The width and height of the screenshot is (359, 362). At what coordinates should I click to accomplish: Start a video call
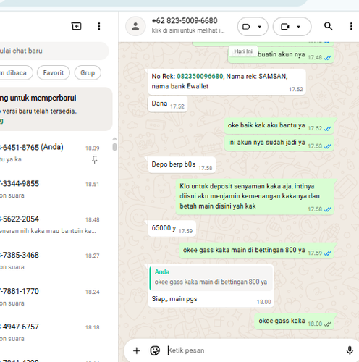click(x=285, y=27)
